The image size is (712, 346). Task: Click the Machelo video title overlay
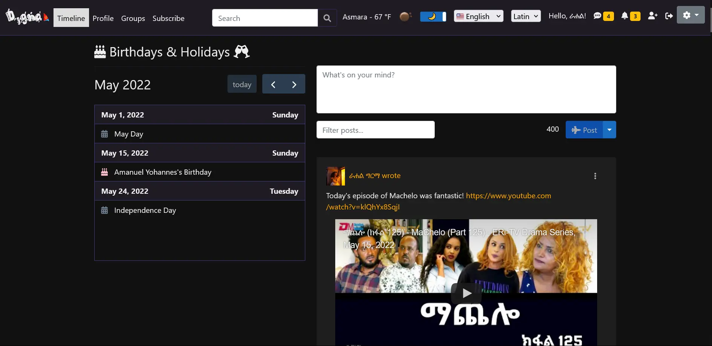click(x=459, y=239)
